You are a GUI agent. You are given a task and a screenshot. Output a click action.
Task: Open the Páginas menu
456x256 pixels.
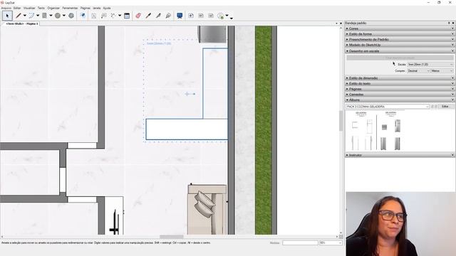coord(85,8)
